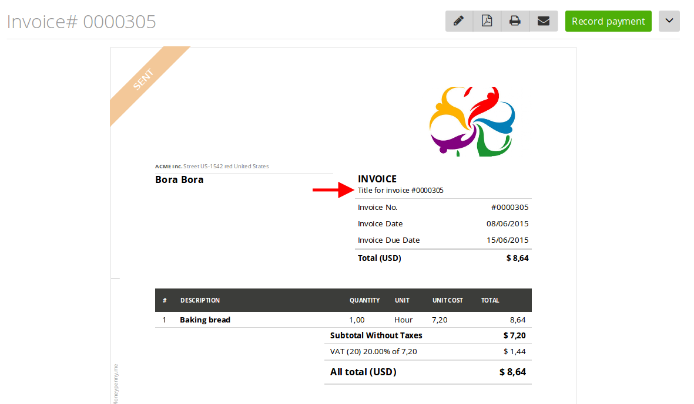Click the Baking bread line item
The width and height of the screenshot is (694, 404).
pos(205,320)
